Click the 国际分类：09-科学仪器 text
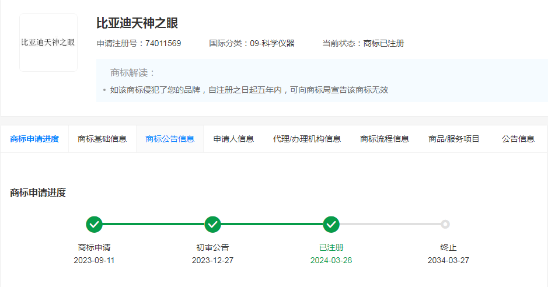 [x=252, y=43]
